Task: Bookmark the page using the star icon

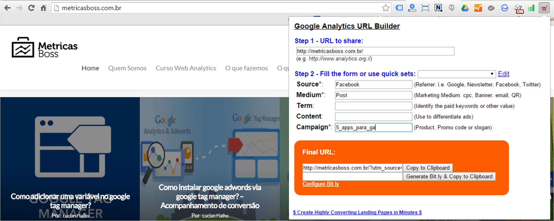Action: tap(386, 8)
